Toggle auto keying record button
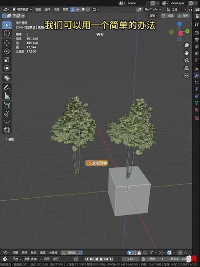200x267 pixels. click(x=76, y=259)
